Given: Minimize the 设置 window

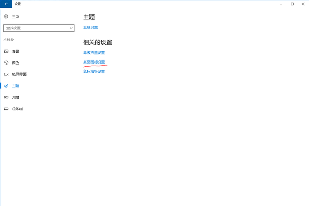Looking at the screenshot, I should 281,4.
